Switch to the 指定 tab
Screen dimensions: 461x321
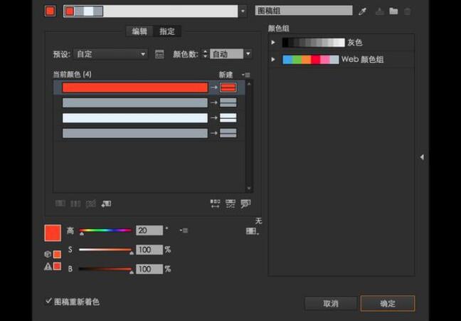(x=167, y=31)
